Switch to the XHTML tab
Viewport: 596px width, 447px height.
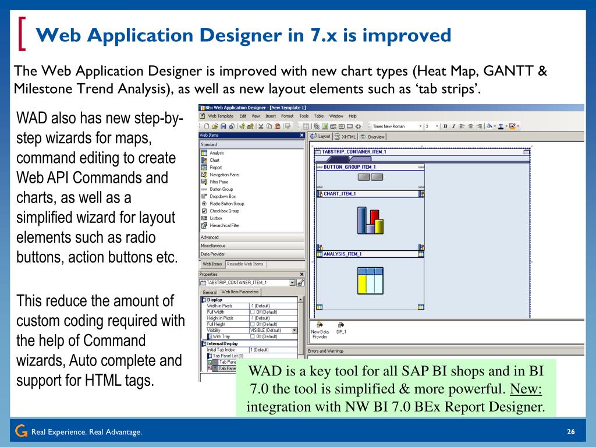coord(345,137)
